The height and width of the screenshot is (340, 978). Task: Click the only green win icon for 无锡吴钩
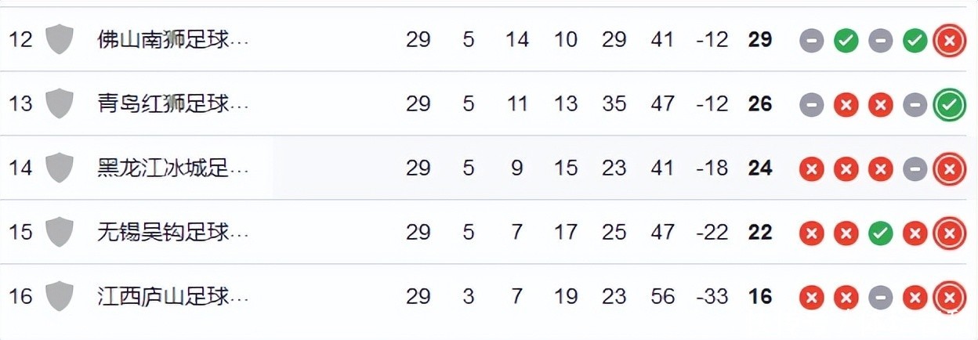pos(880,233)
